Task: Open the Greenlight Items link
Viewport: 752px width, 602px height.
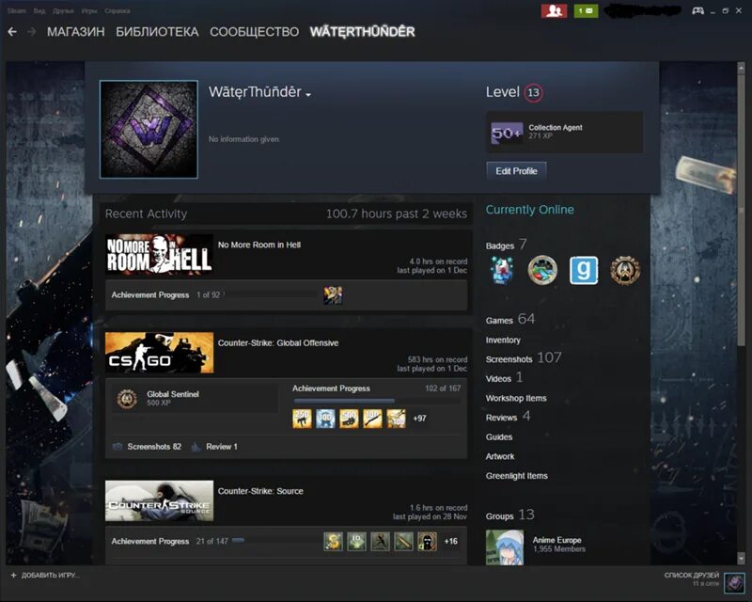Action: coord(517,476)
